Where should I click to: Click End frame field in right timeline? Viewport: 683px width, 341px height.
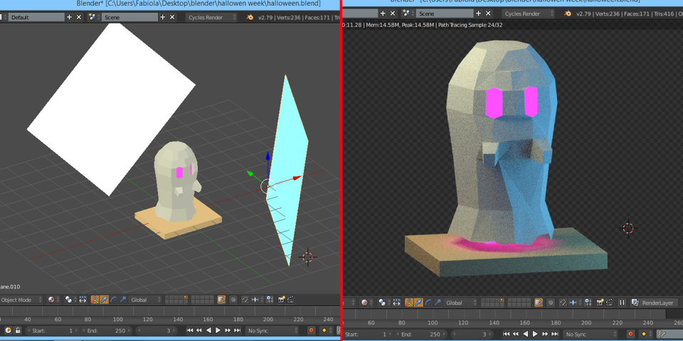[421, 334]
